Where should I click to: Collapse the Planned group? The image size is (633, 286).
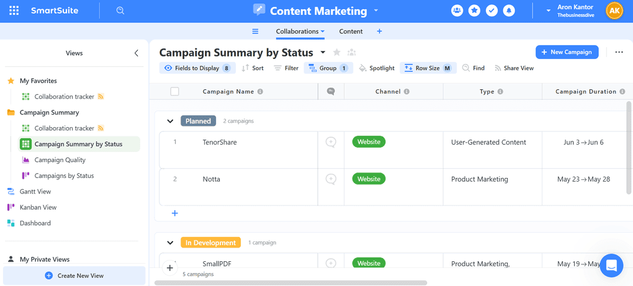(x=171, y=121)
